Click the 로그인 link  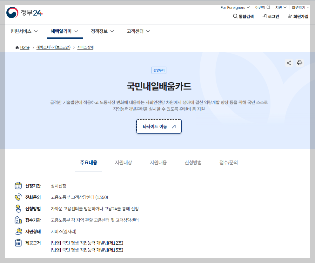tap(270, 16)
